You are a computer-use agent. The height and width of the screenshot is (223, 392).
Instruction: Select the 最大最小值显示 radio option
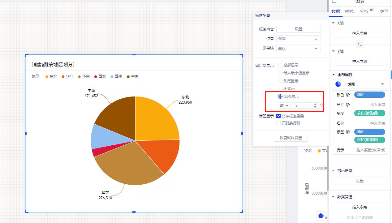coord(280,73)
